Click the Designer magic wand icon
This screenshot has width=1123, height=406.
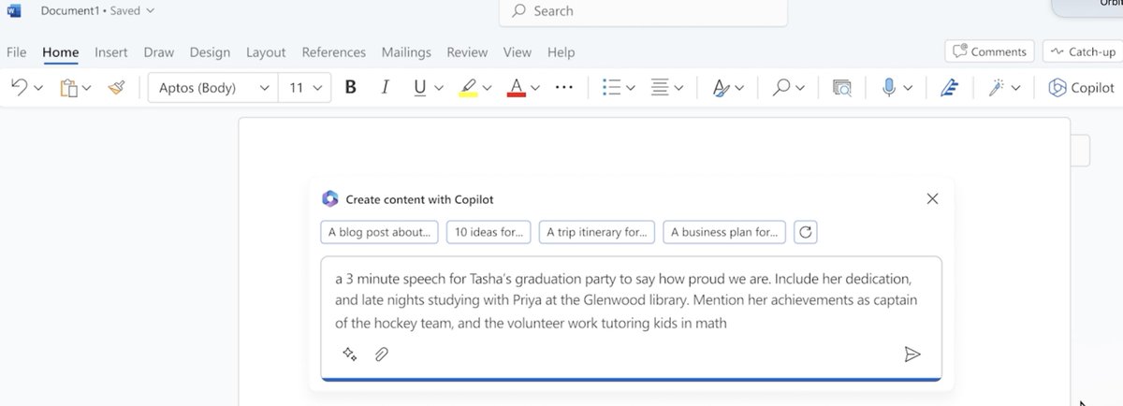pos(997,88)
